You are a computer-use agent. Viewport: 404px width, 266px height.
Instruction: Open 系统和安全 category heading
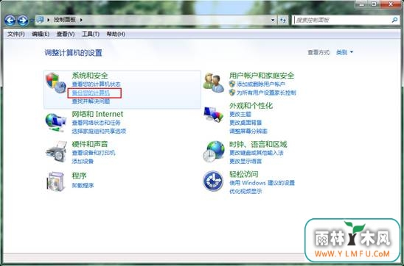click(90, 76)
